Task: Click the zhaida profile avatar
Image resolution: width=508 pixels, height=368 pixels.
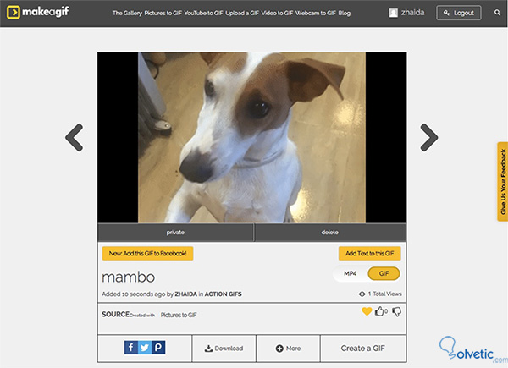Action: (x=394, y=13)
